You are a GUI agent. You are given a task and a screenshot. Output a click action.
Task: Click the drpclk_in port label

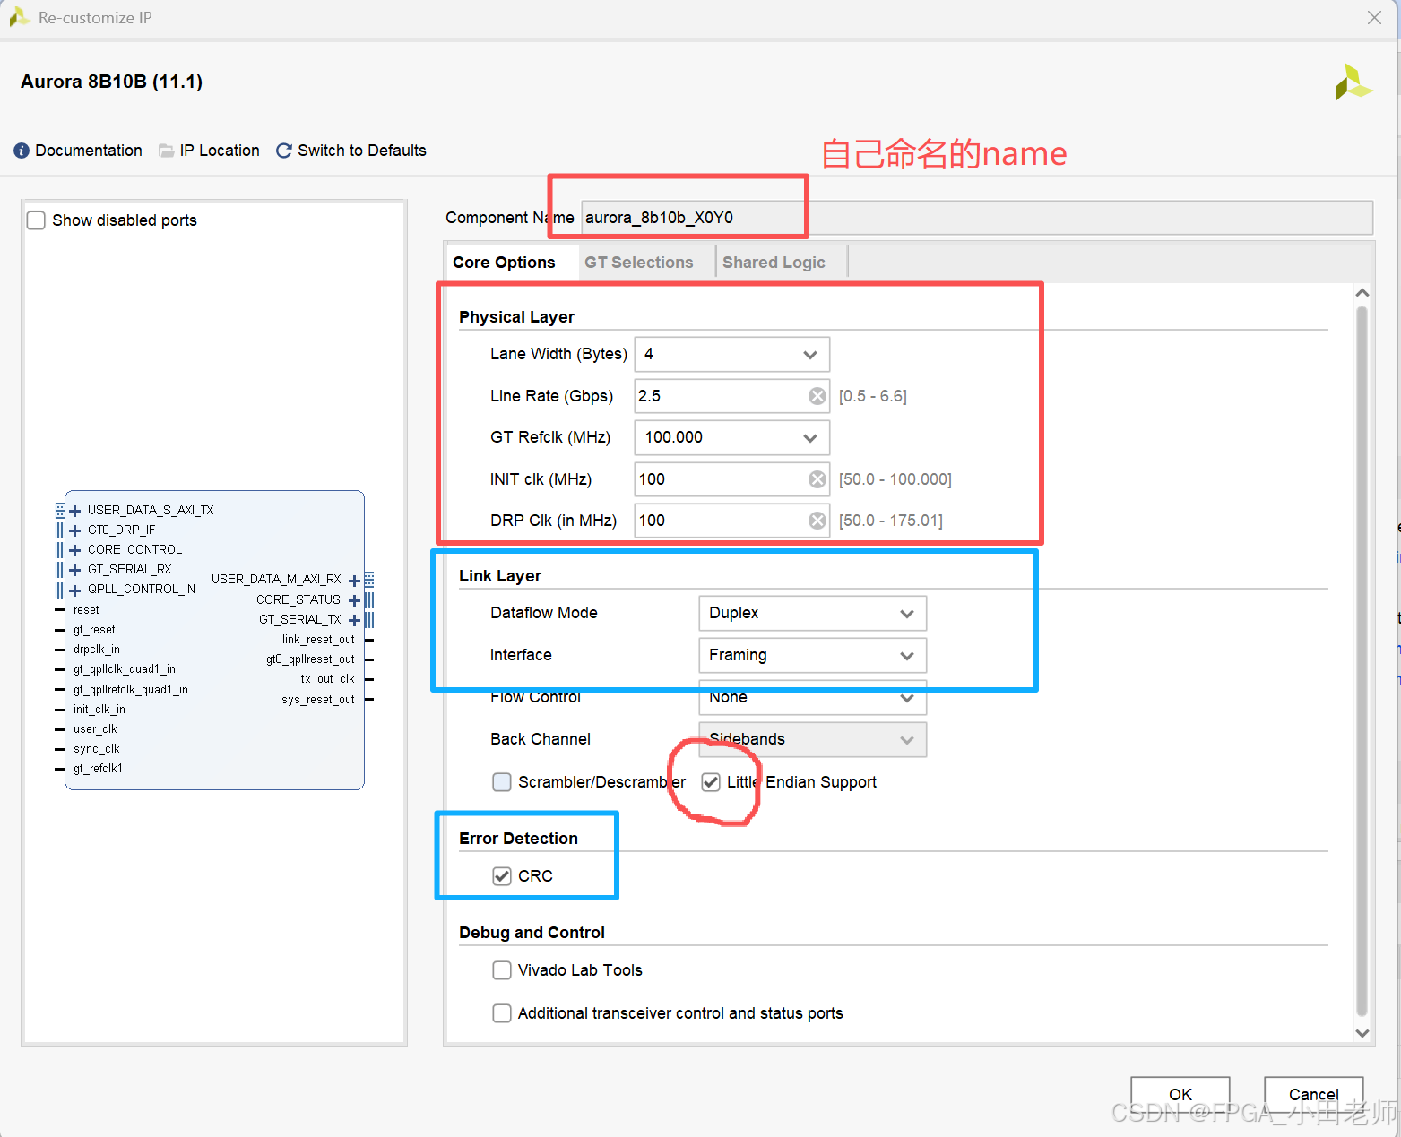(97, 650)
